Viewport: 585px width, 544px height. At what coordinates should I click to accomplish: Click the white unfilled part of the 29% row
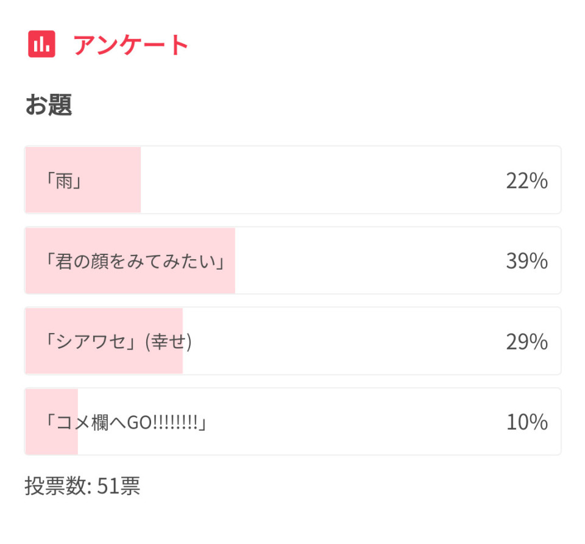pos(341,342)
